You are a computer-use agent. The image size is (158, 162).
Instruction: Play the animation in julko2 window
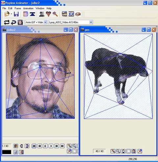pos(51,146)
